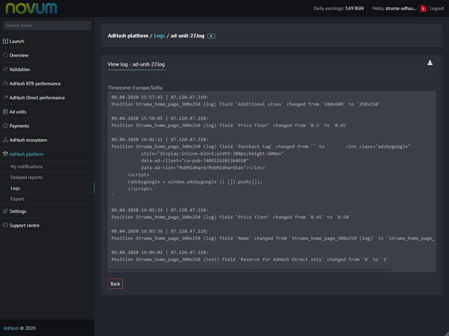Screen dimensions: 449x336
Task: Click Daily earnings 3.69 BGN text
Action: [339, 8]
